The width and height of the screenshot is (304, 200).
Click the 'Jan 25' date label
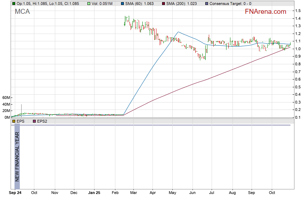click(x=94, y=193)
